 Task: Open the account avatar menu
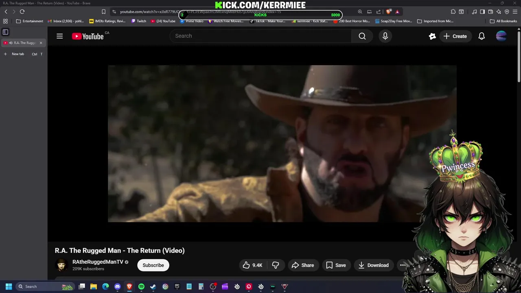[x=501, y=36]
